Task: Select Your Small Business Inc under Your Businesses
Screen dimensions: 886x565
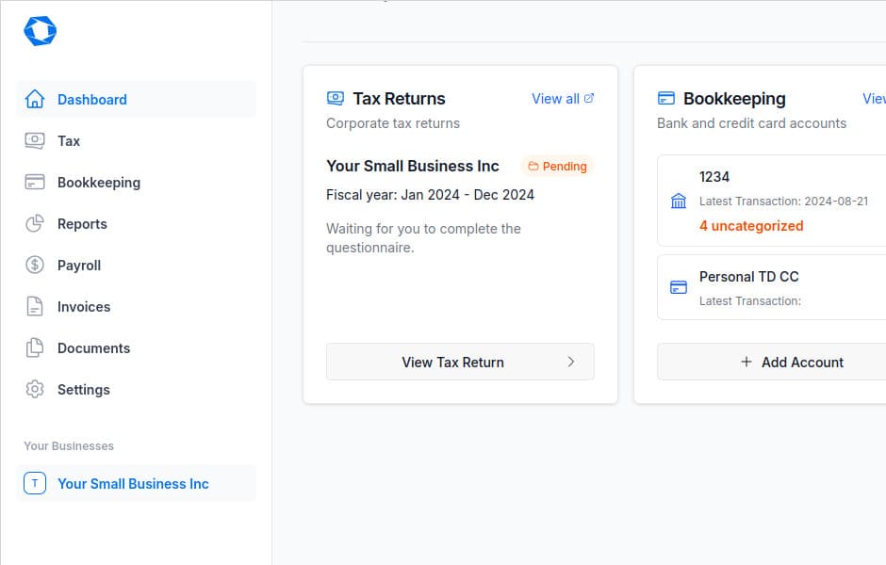Action: point(133,483)
